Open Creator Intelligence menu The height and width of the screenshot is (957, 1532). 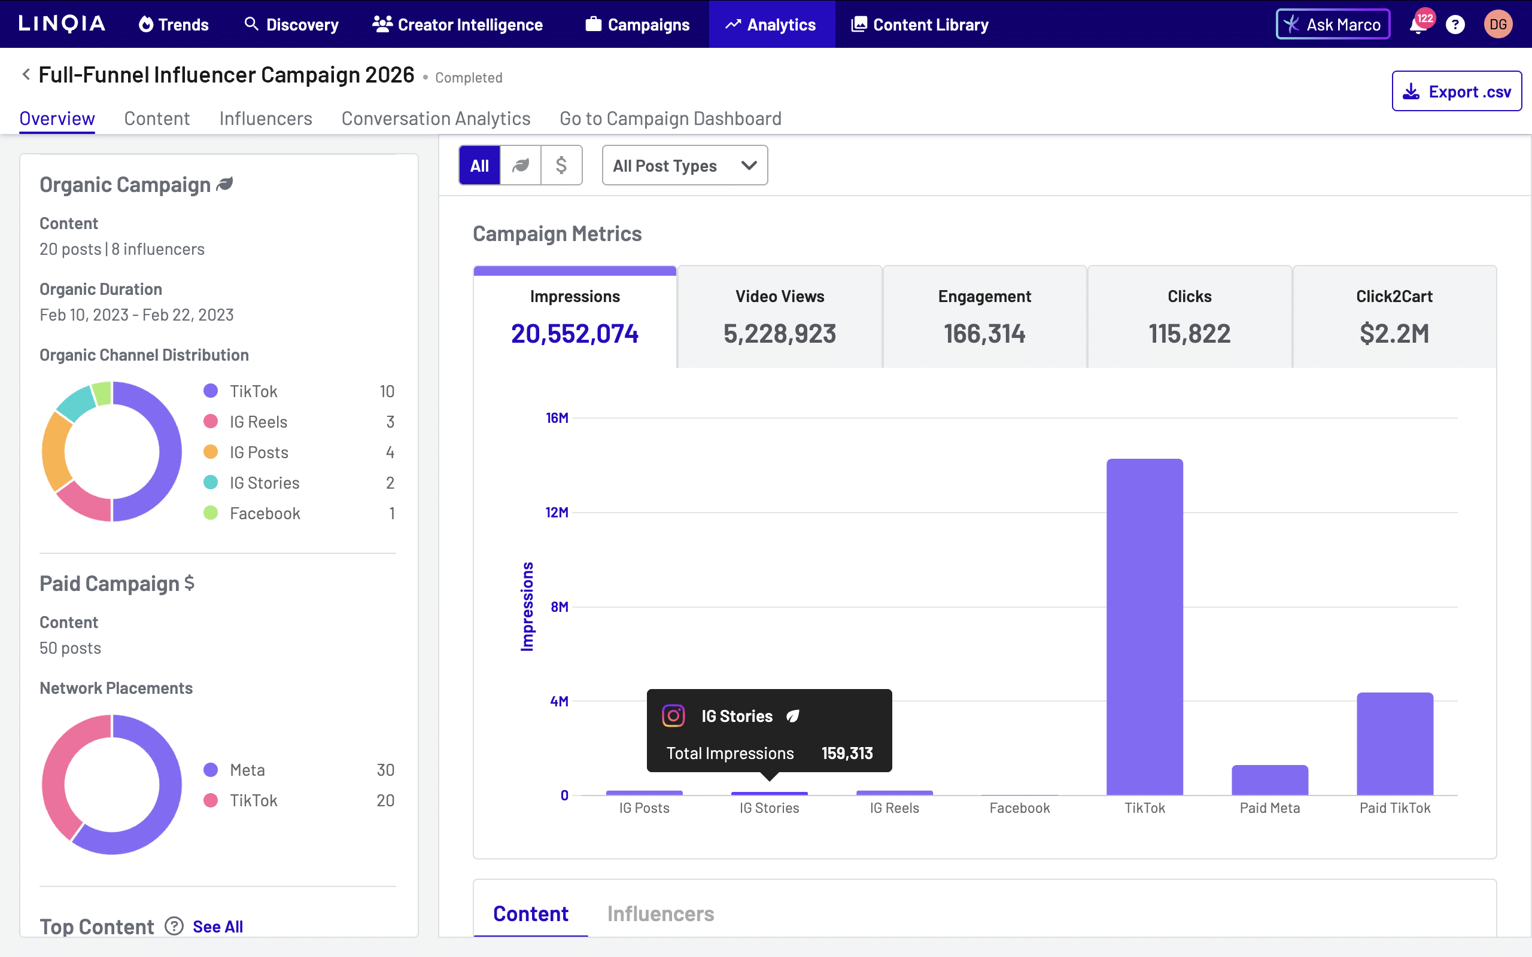click(458, 24)
